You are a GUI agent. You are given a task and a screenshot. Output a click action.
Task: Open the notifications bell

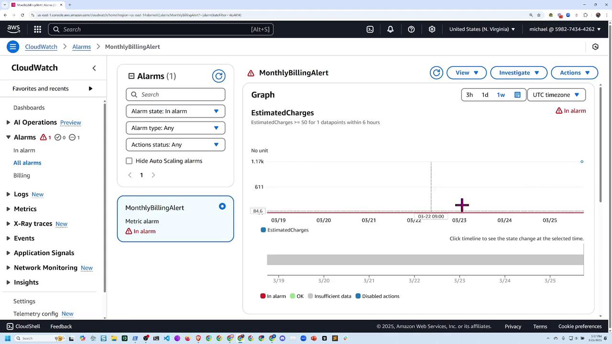click(391, 29)
